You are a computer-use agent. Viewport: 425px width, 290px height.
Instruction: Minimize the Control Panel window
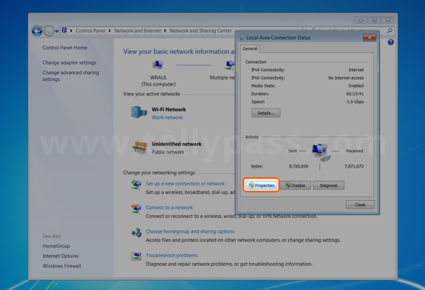pyautogui.click(x=361, y=20)
